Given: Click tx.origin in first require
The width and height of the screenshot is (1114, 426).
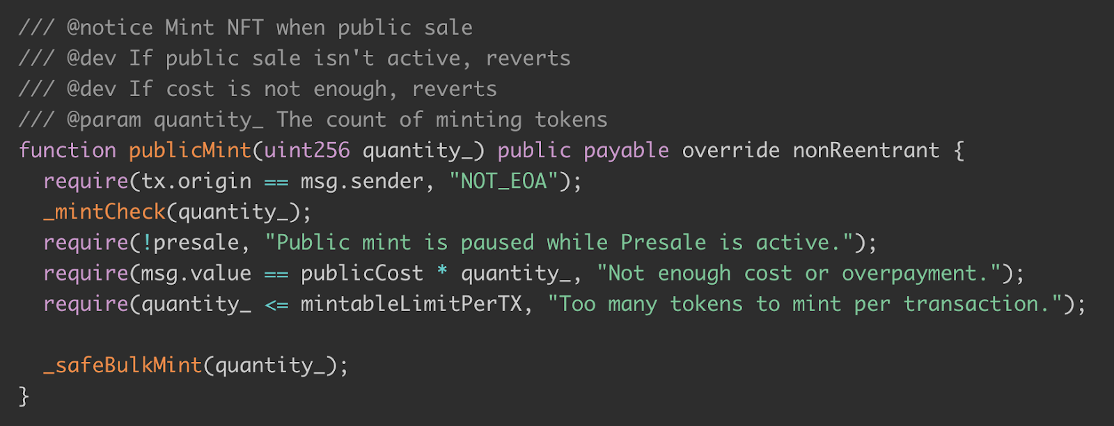Looking at the screenshot, I should coord(196,181).
